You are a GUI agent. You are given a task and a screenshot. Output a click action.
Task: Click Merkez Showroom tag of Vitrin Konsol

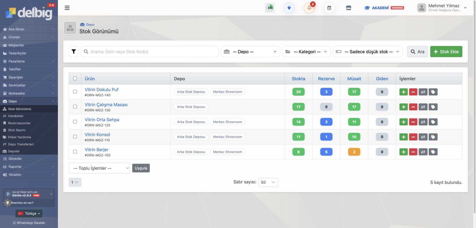227,137
